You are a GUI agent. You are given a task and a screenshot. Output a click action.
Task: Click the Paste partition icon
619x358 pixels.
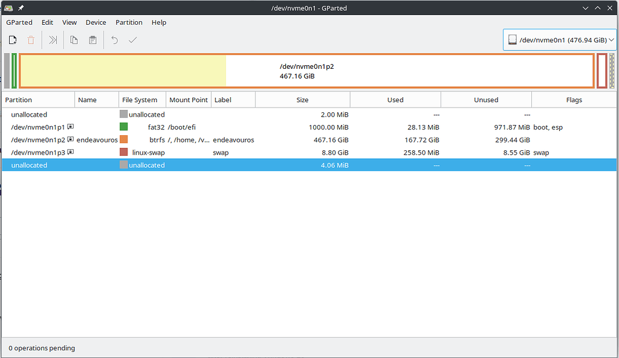point(92,40)
